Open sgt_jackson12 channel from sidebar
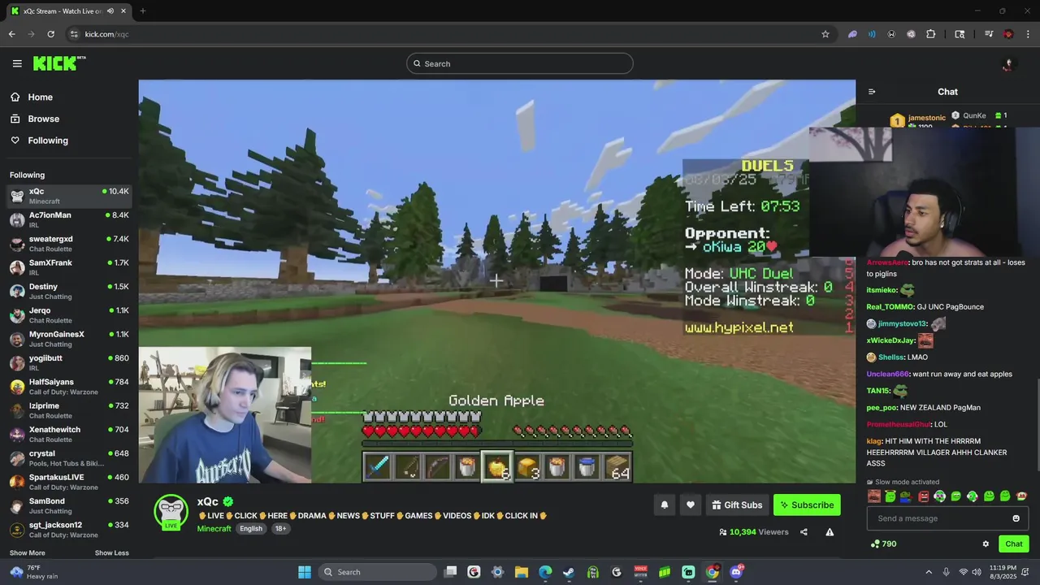The height and width of the screenshot is (585, 1040). (x=69, y=530)
